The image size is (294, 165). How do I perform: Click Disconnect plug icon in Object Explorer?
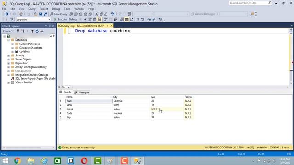coord(23,31)
